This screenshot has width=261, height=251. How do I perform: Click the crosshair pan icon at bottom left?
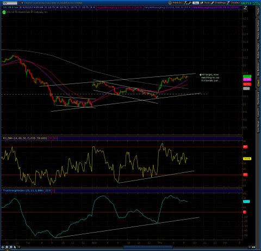[x=3, y=247]
